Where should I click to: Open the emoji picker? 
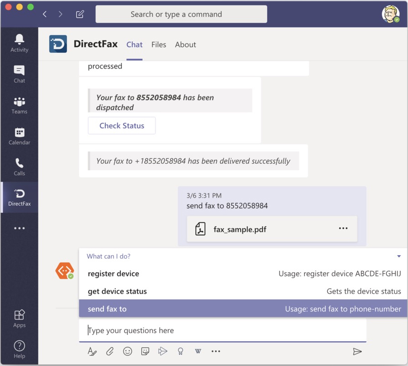pos(128,351)
